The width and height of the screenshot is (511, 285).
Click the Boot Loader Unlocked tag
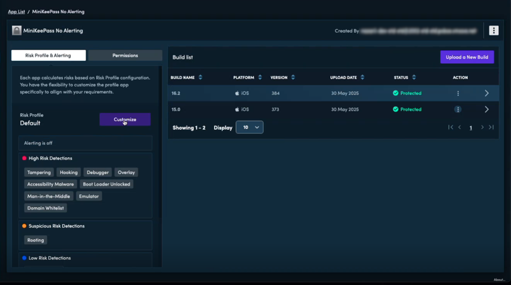106,184
